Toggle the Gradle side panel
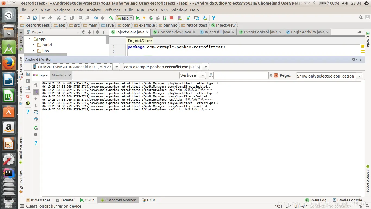Screen dimensions: 371x209 pos(368,40)
